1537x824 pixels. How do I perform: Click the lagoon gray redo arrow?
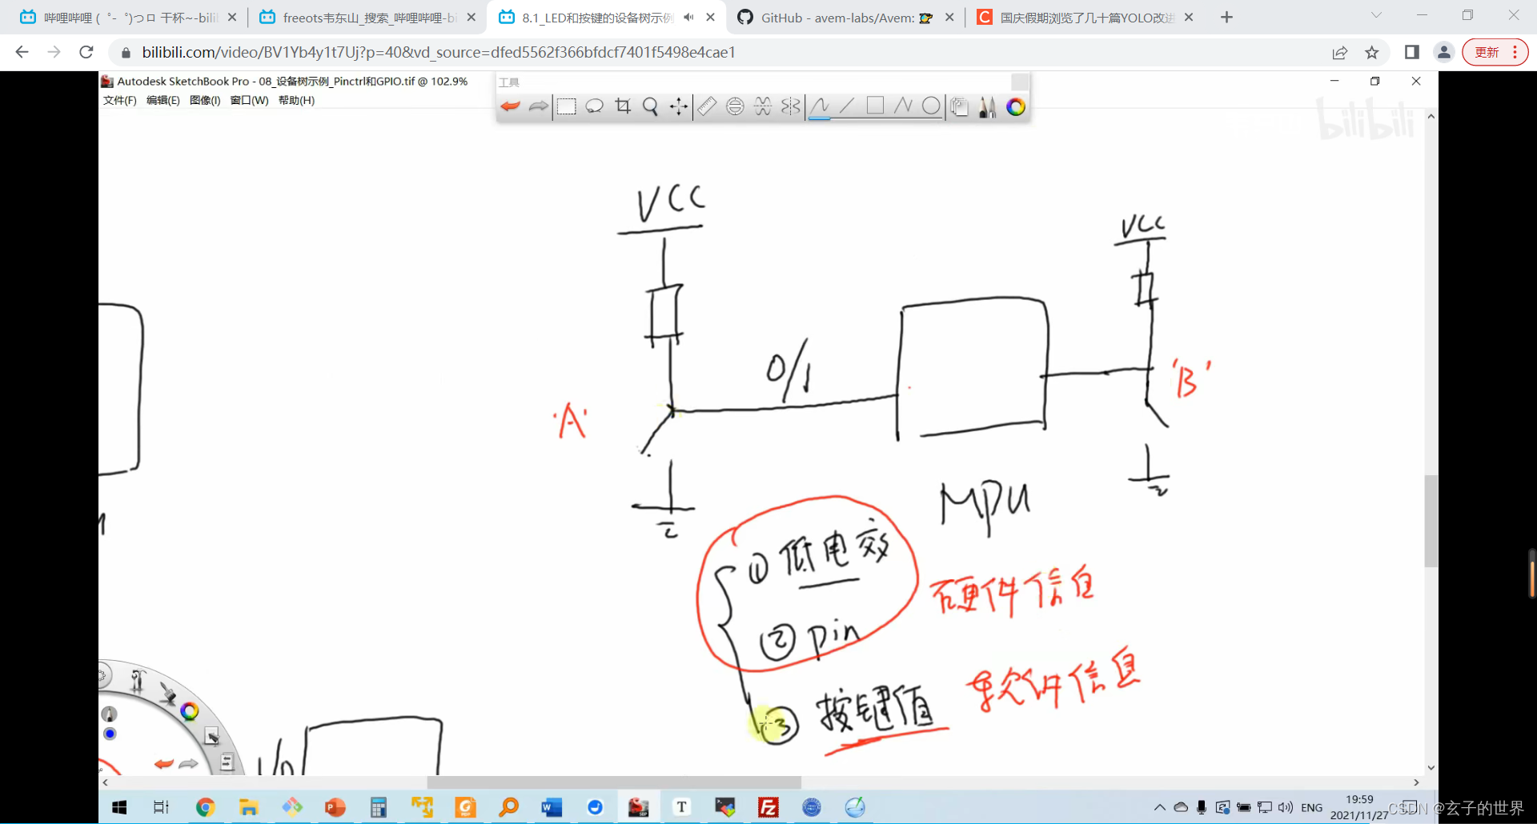(188, 764)
